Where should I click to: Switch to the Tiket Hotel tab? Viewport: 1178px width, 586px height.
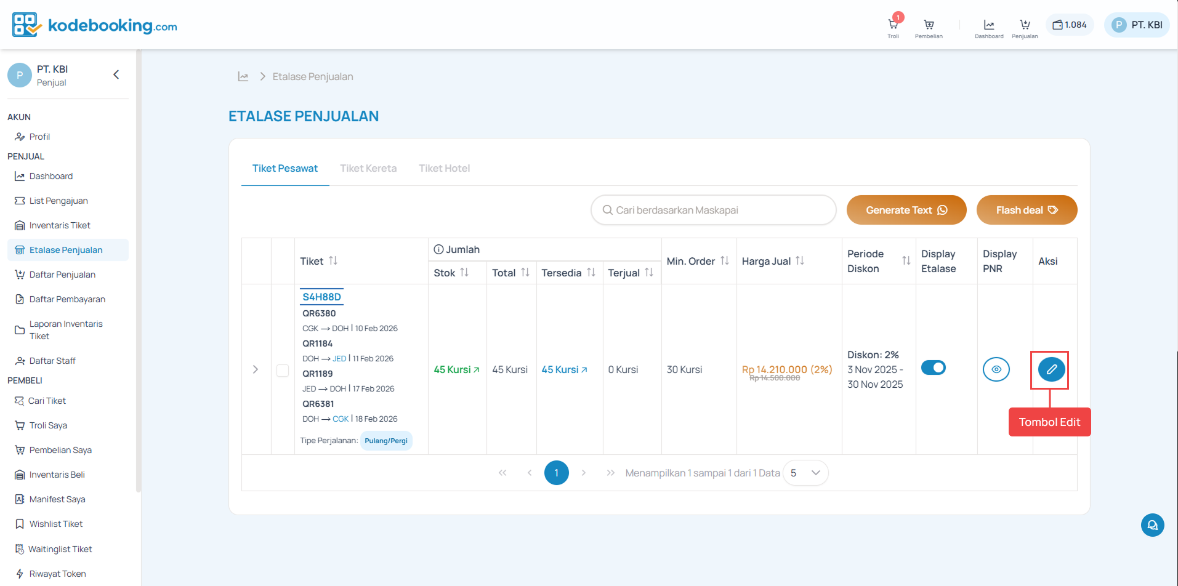pyautogui.click(x=444, y=168)
